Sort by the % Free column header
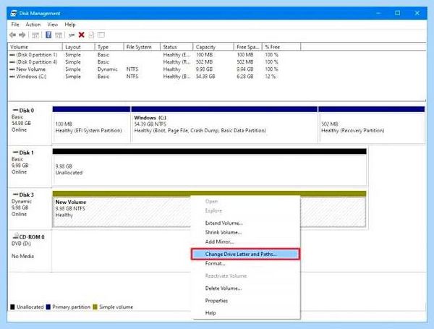 [x=281, y=47]
